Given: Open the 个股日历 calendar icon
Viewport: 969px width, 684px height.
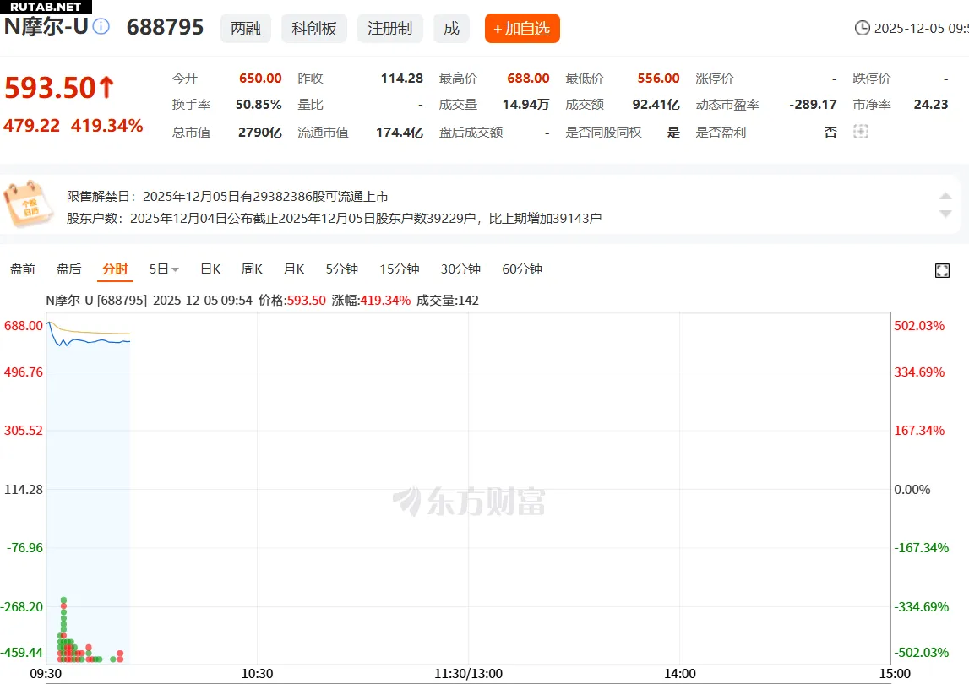Looking at the screenshot, I should [x=30, y=204].
